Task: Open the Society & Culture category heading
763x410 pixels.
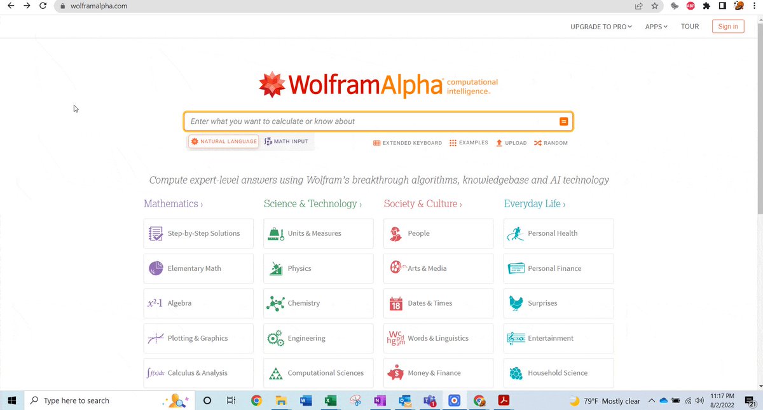Action: click(423, 203)
